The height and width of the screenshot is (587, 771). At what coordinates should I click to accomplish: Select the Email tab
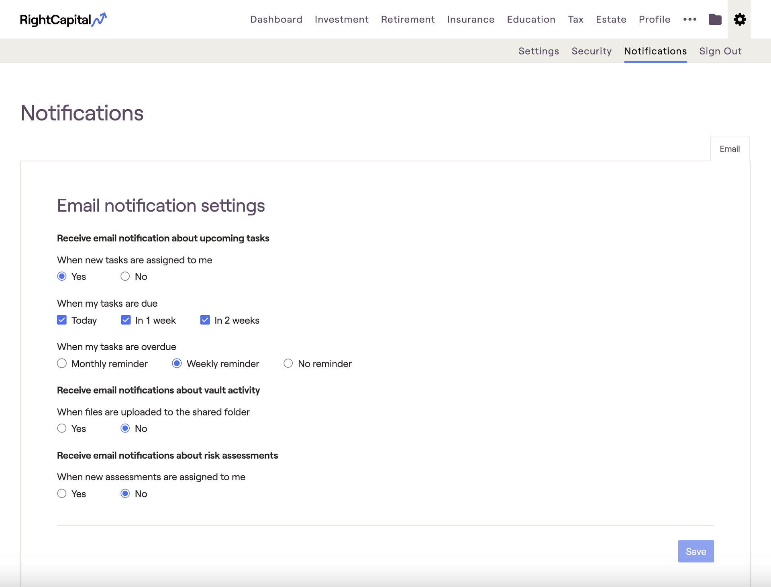[730, 149]
